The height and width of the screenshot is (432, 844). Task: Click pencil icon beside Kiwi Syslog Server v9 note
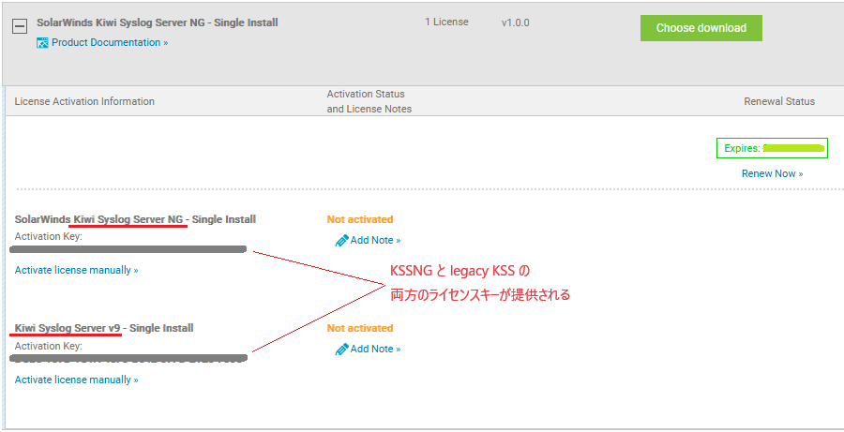pos(341,350)
